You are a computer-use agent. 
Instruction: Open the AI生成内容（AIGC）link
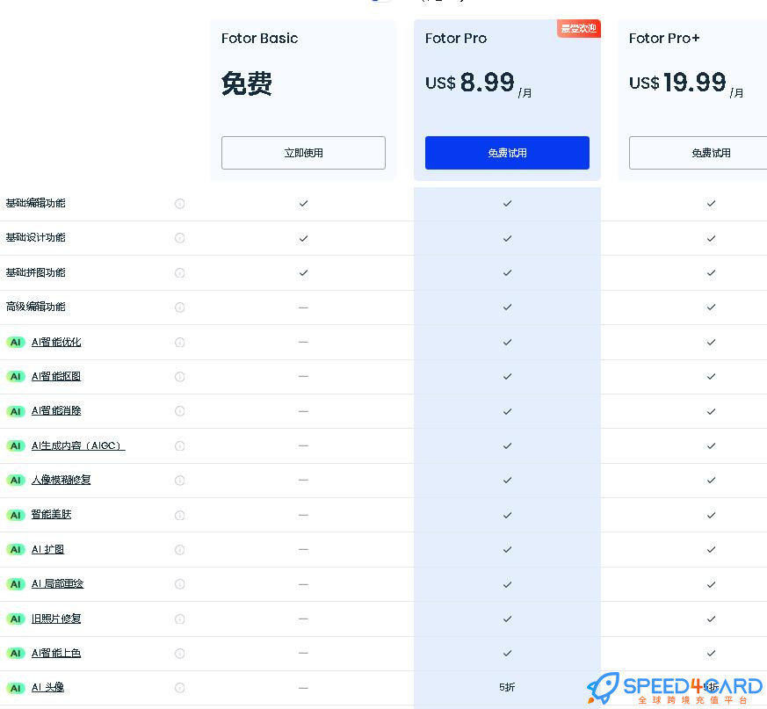pyautogui.click(x=78, y=445)
